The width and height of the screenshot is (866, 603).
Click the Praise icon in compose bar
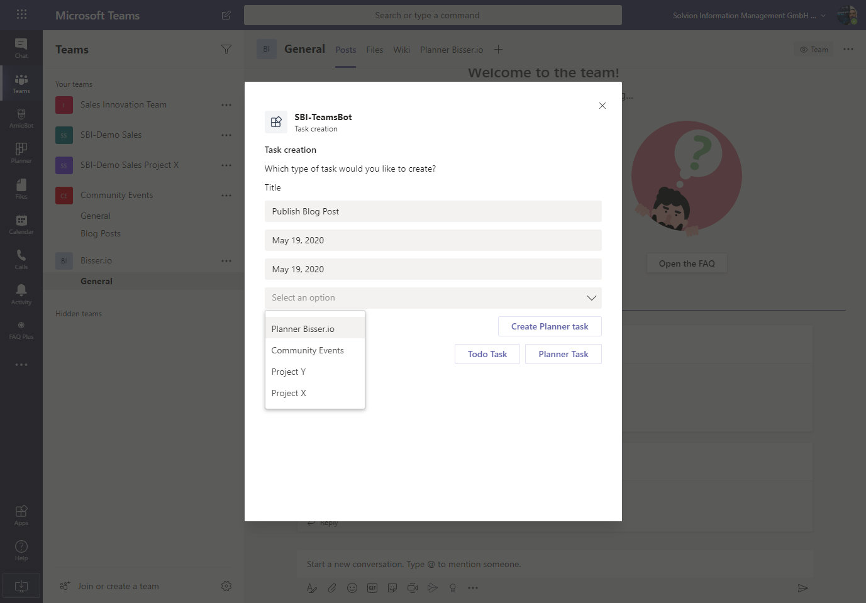[x=453, y=588]
